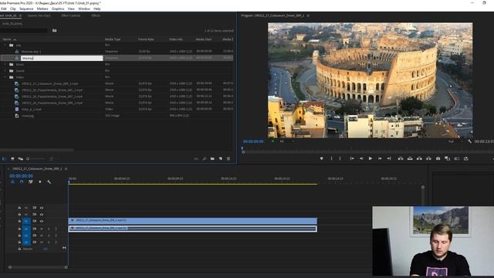Export a frame with camera icon
Image resolution: width=494 pixels, height=278 pixels.
tap(438, 158)
